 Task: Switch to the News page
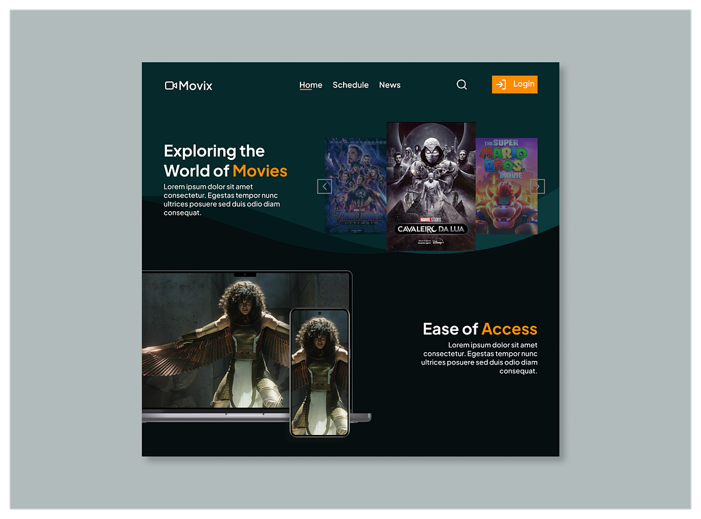coord(390,85)
